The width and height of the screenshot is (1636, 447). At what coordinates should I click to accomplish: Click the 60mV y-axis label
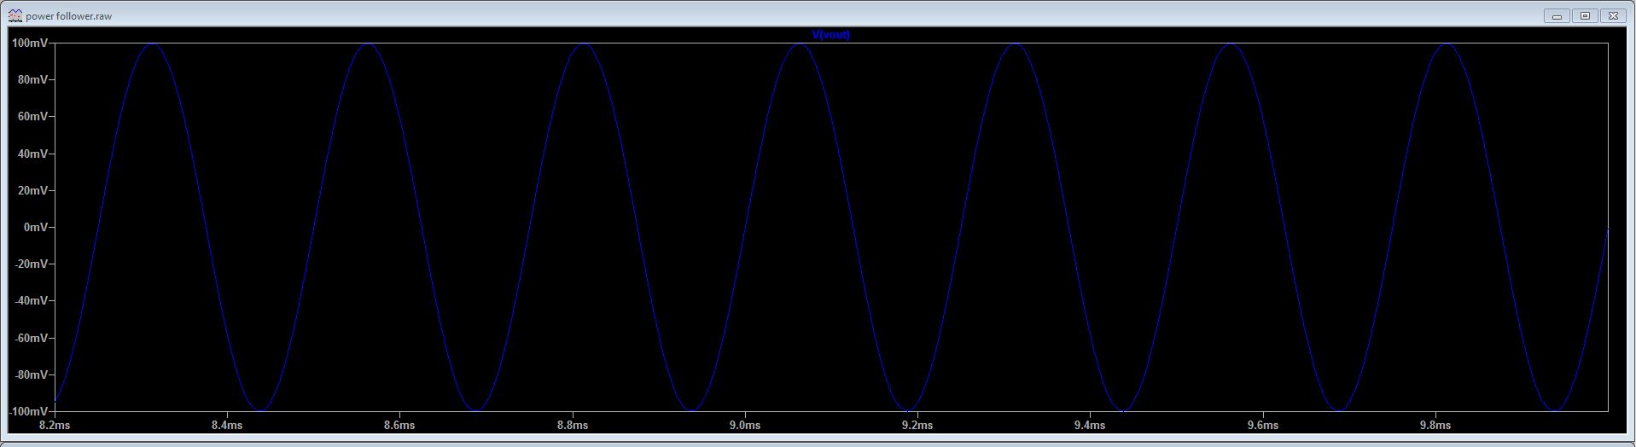(32, 116)
